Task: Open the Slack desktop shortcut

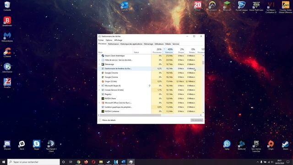Action: pyautogui.click(x=22, y=145)
